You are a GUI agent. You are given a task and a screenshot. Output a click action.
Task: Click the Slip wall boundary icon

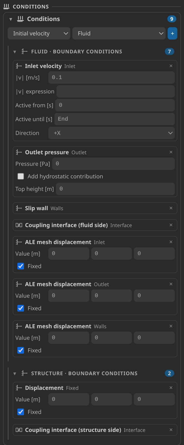pos(19,208)
